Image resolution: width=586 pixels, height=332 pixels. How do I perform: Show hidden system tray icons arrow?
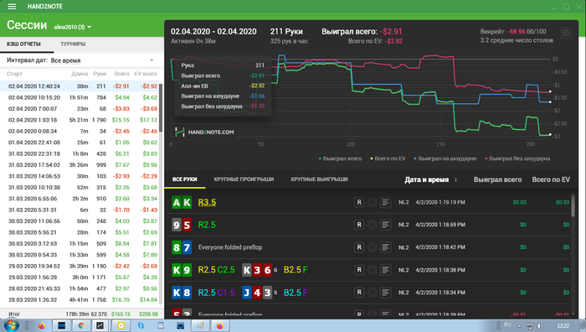click(519, 326)
